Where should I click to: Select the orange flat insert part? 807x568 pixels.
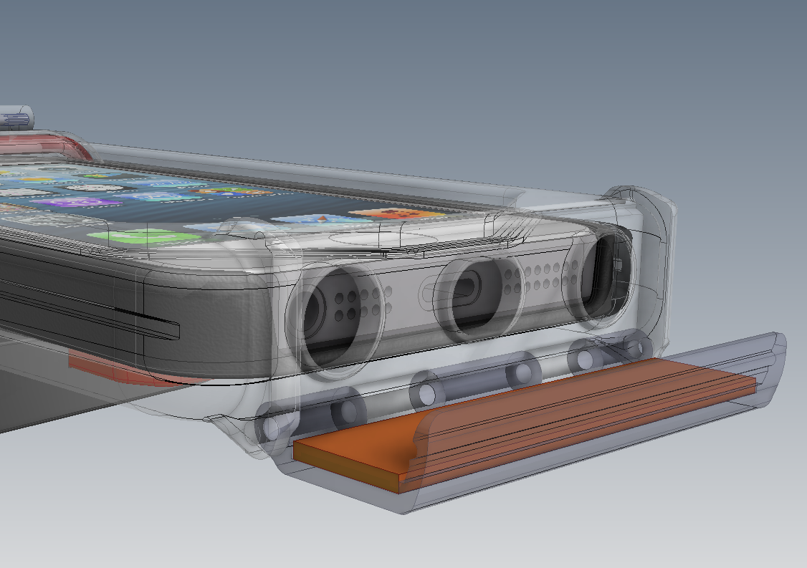[x=525, y=427]
